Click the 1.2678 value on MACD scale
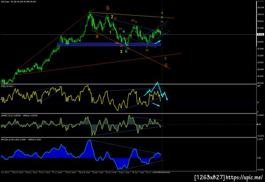Viewport: 265px width, 182px height. click(x=260, y=139)
